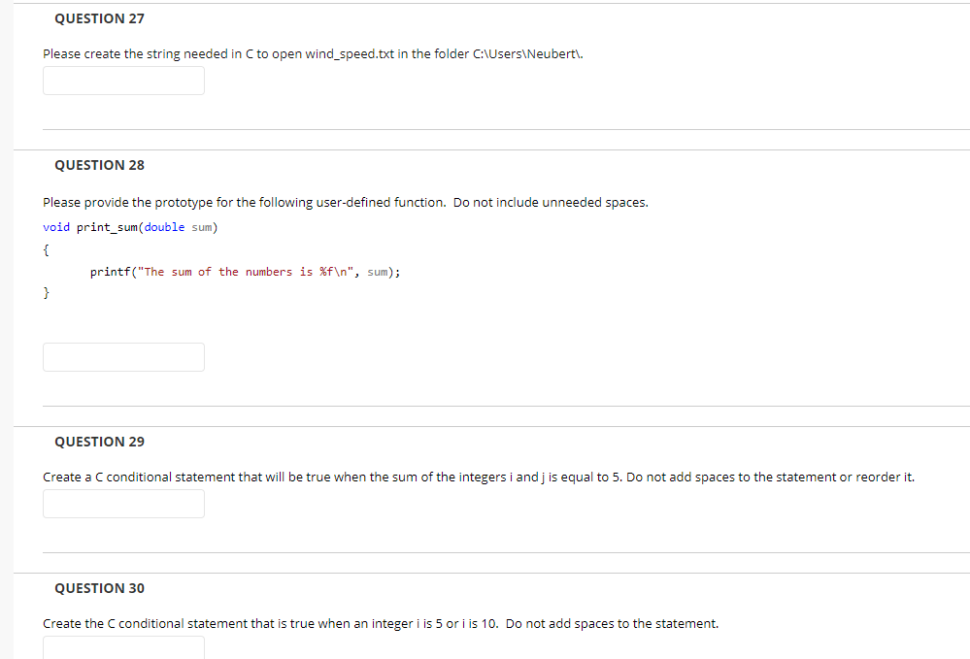Select the Question 30 instruction text
The width and height of the screenshot is (970, 659).
(x=380, y=623)
